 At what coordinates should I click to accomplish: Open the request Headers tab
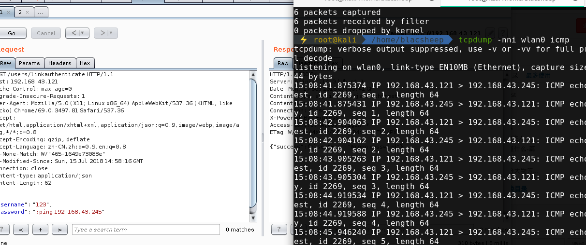(x=59, y=63)
